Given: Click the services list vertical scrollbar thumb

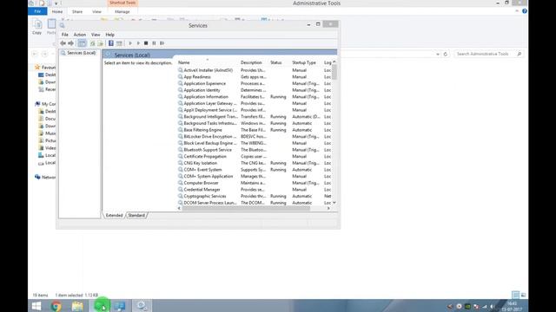Looking at the screenshot, I should click(x=334, y=72).
